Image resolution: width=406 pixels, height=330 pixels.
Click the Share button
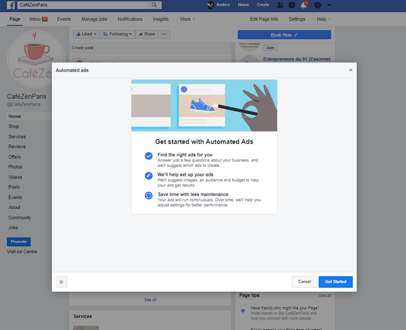coord(147,34)
